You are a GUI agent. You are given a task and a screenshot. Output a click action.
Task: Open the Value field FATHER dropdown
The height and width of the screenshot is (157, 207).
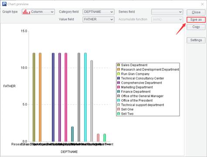tap(98, 19)
